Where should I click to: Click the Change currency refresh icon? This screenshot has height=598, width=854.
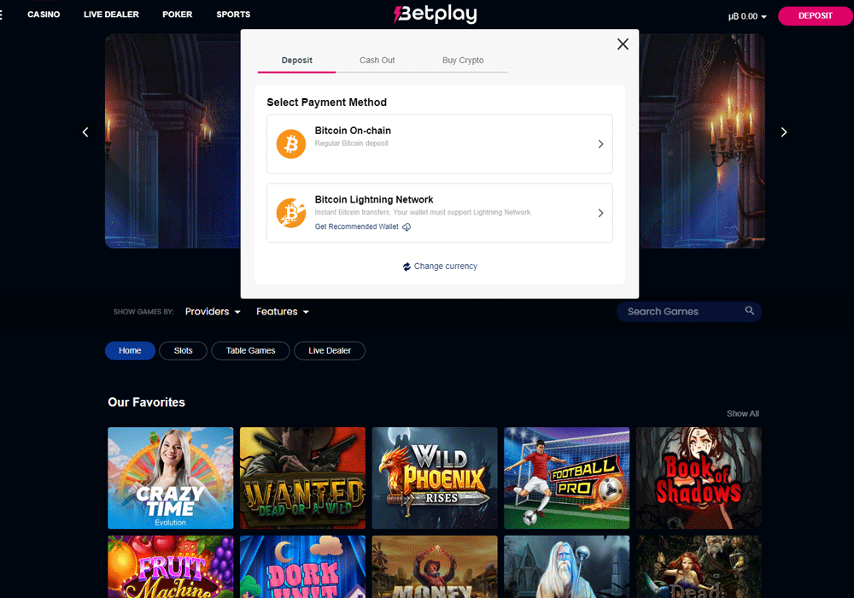[407, 267]
